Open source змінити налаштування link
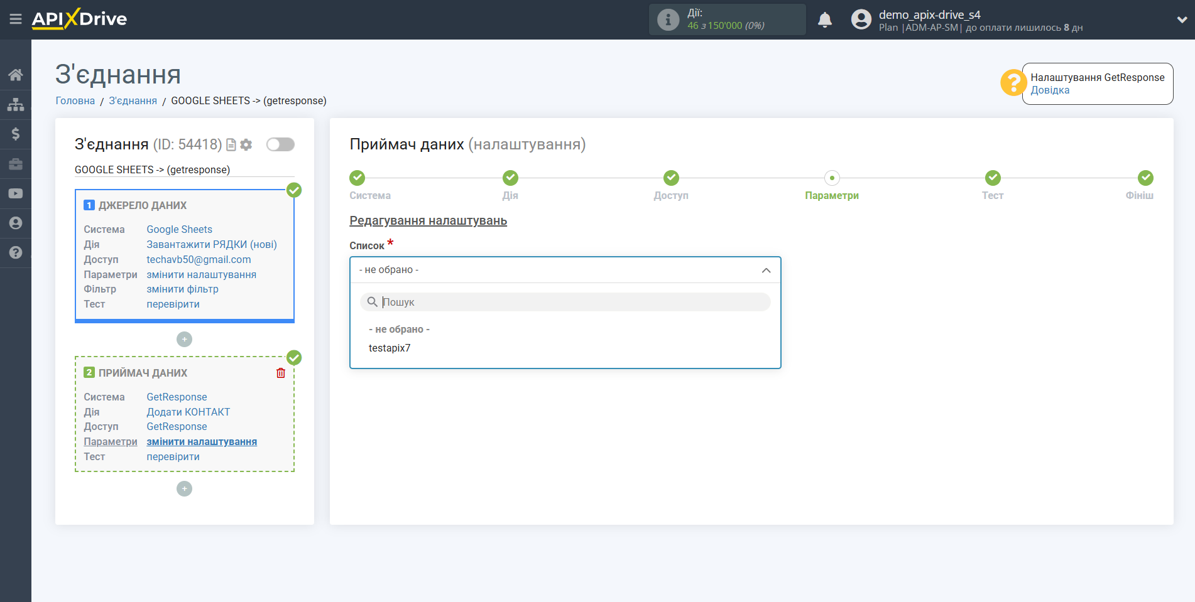1195x602 pixels. tap(202, 275)
